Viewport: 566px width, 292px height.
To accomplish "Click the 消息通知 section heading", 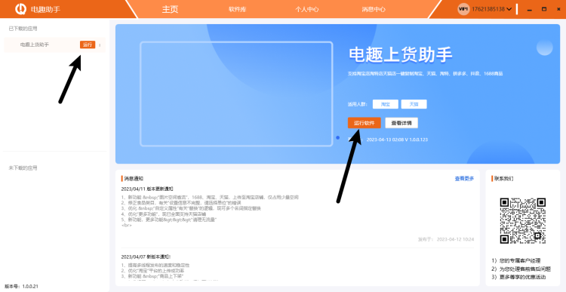I will click(x=134, y=178).
